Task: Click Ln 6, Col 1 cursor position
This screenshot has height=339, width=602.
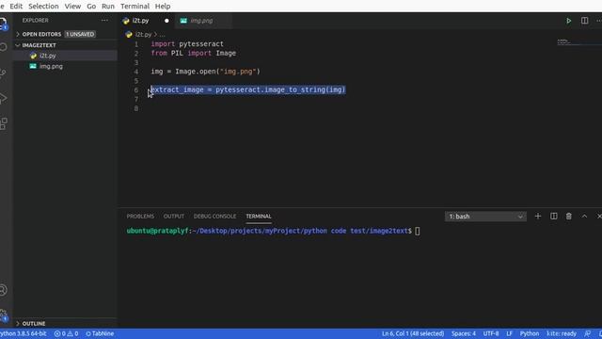Action: tap(413, 333)
